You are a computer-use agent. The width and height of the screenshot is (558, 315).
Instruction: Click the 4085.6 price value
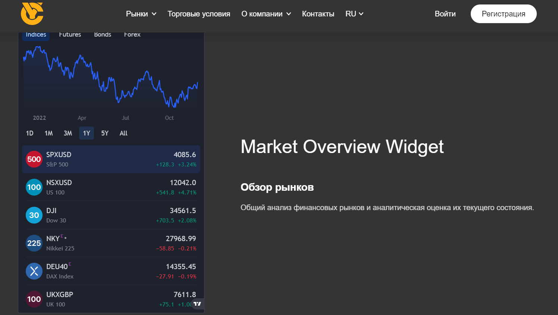[x=185, y=155]
